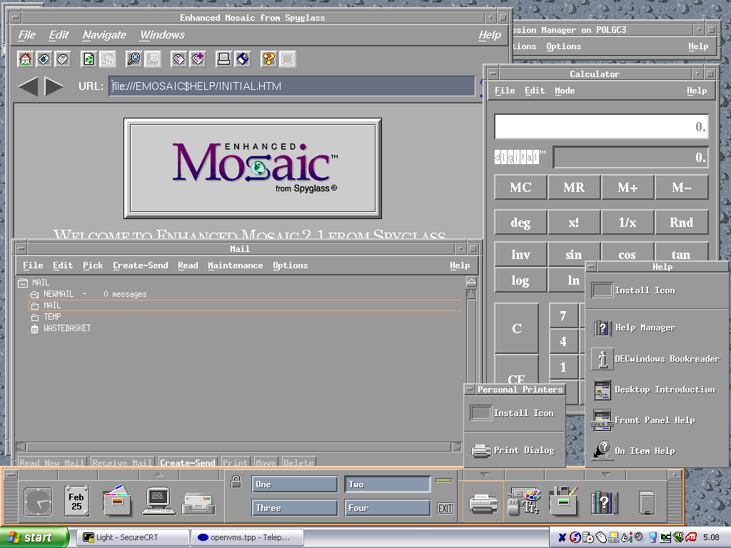Screen dimensions: 731x548
Task: Click the Trash can on front panel
Action: coord(647,502)
